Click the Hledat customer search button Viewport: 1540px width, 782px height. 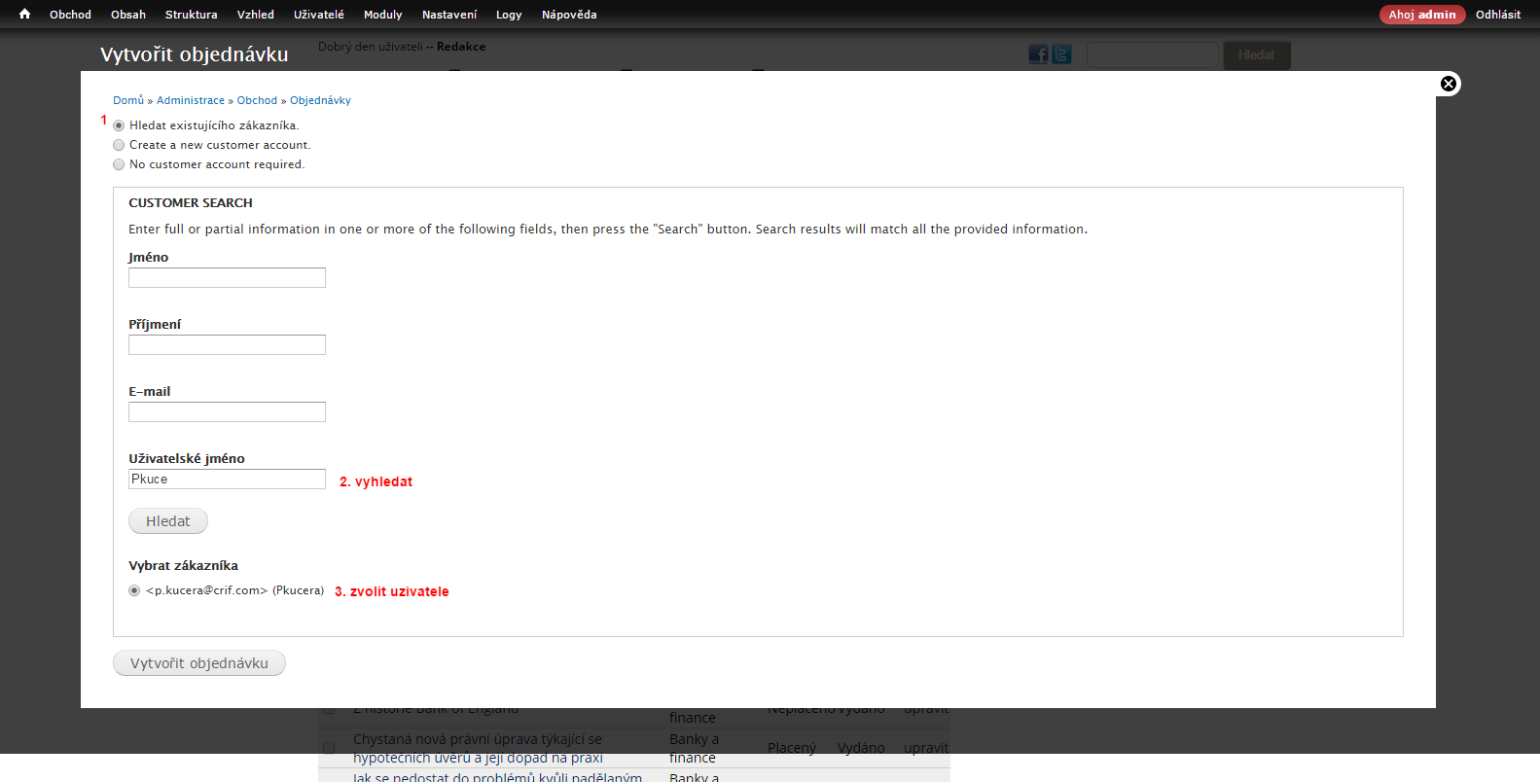click(168, 521)
